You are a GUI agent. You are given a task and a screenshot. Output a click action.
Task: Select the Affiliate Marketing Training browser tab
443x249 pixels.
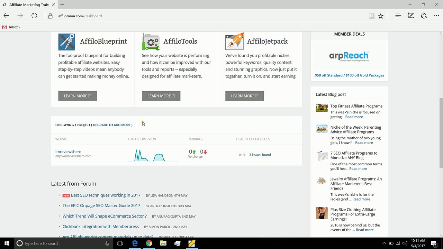coord(28,4)
